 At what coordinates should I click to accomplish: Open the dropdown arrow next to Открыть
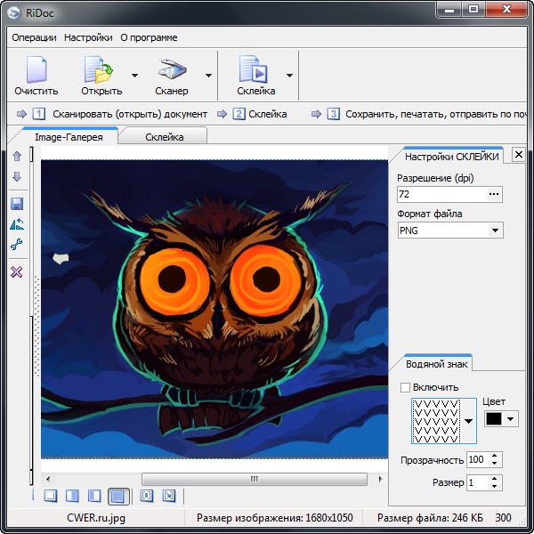coord(134,76)
